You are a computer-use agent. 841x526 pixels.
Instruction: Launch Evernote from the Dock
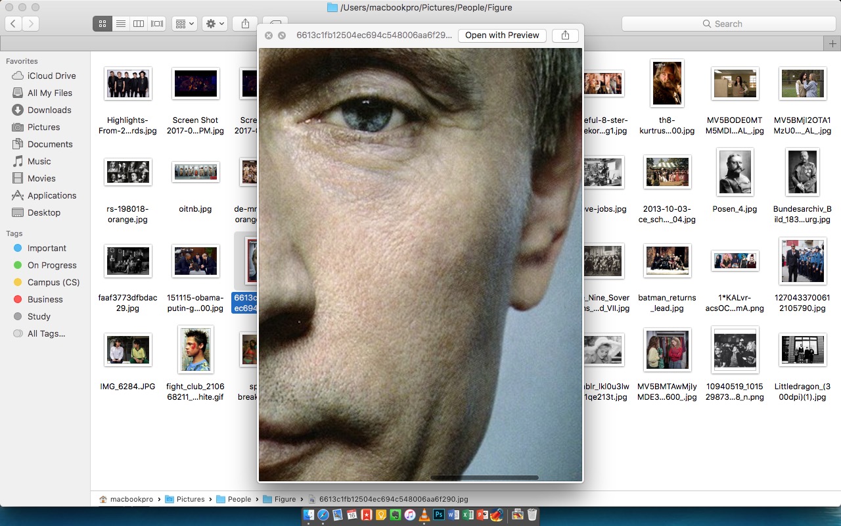click(x=396, y=515)
